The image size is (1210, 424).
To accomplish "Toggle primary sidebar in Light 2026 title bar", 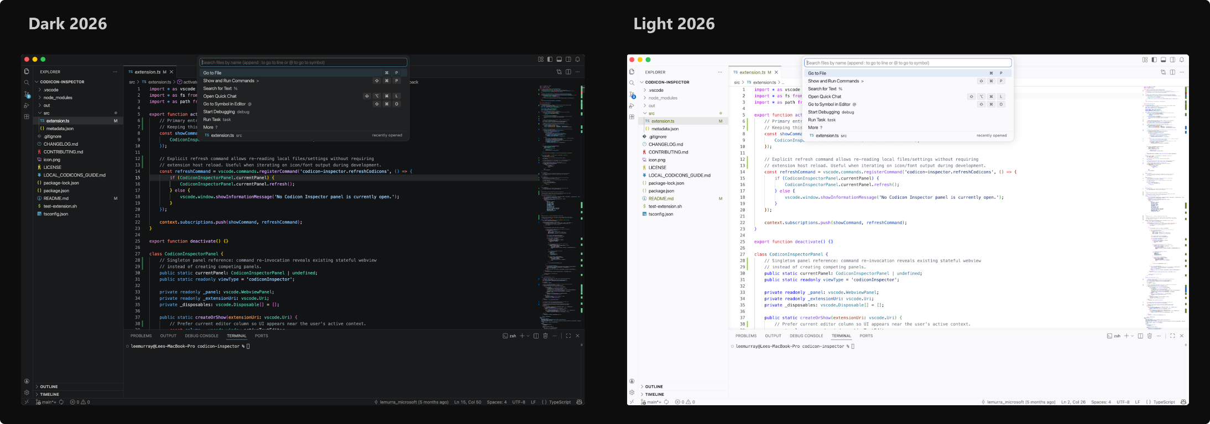I will pyautogui.click(x=1154, y=60).
